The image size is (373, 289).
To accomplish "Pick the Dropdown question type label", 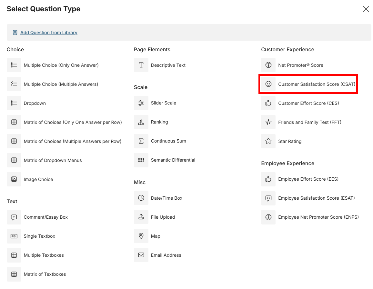I will (35, 103).
